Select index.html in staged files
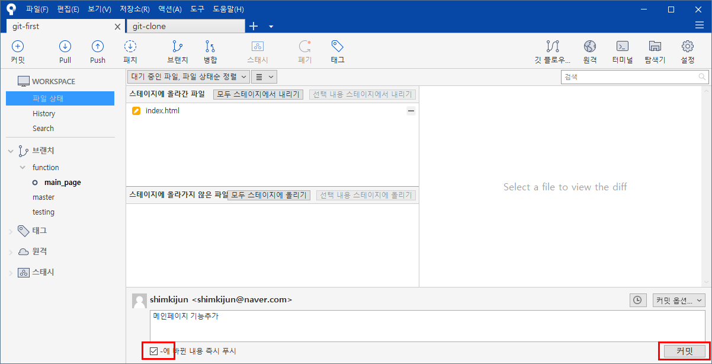 (272, 111)
